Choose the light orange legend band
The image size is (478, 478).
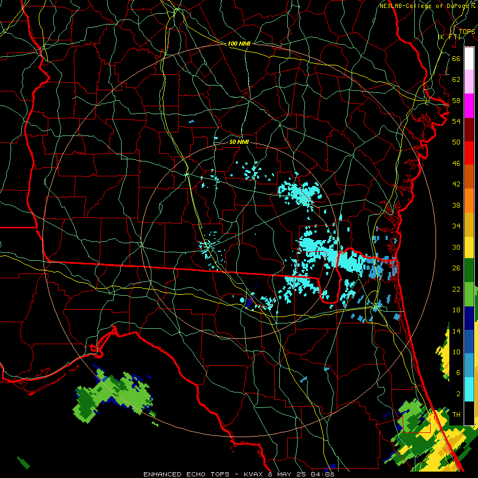[x=469, y=201]
